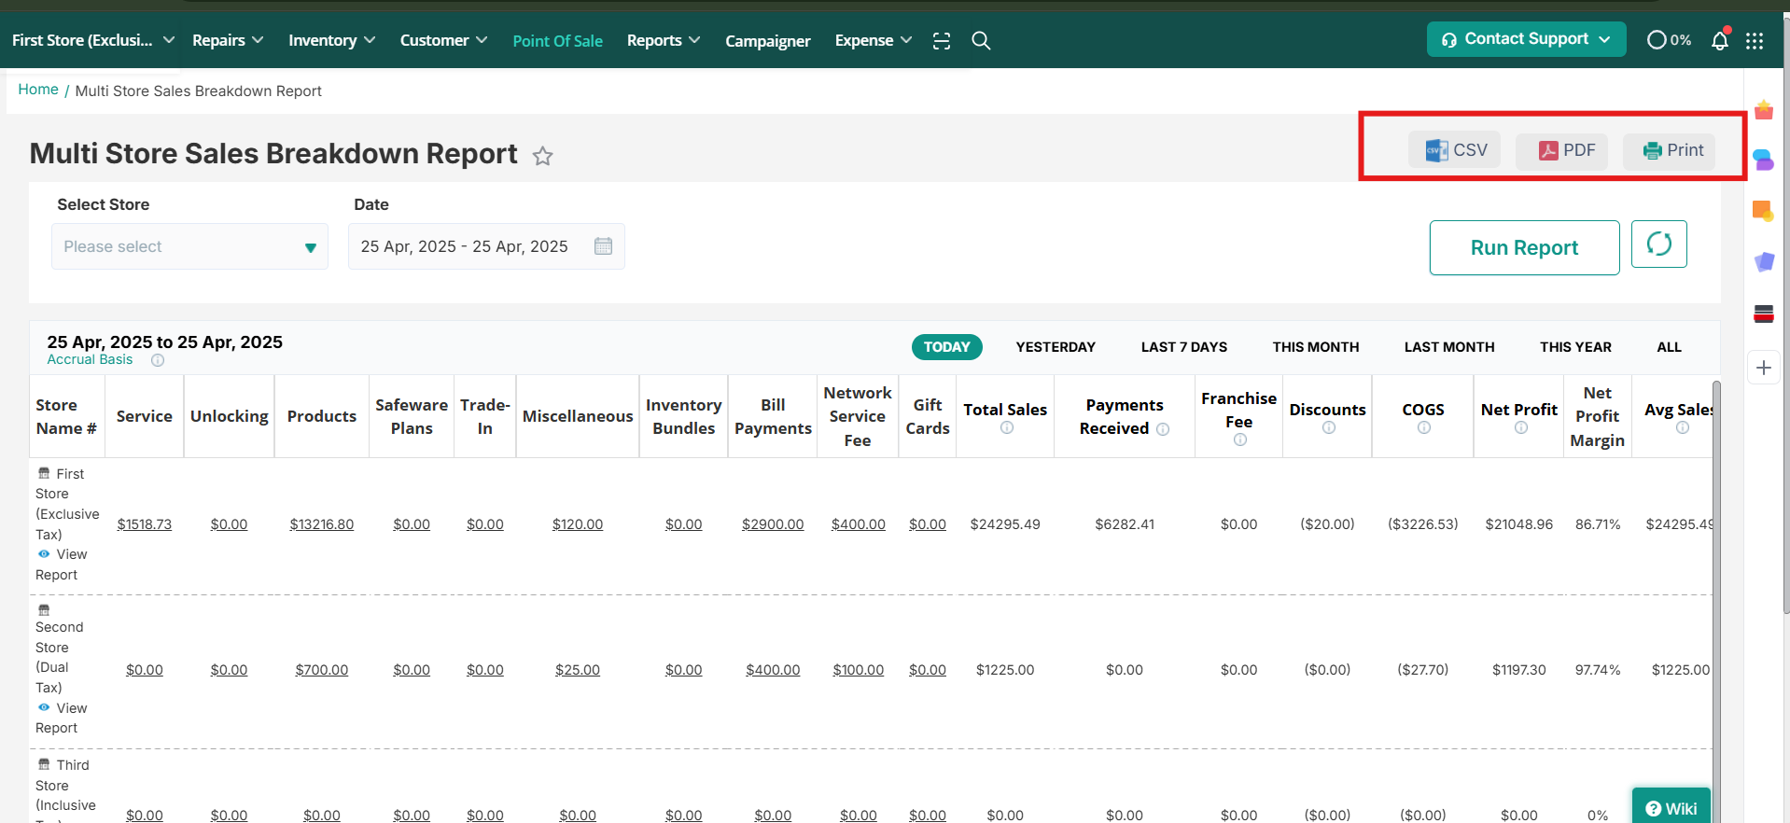1790x823 pixels.
Task: Click the Run Report button
Action: click(x=1523, y=248)
